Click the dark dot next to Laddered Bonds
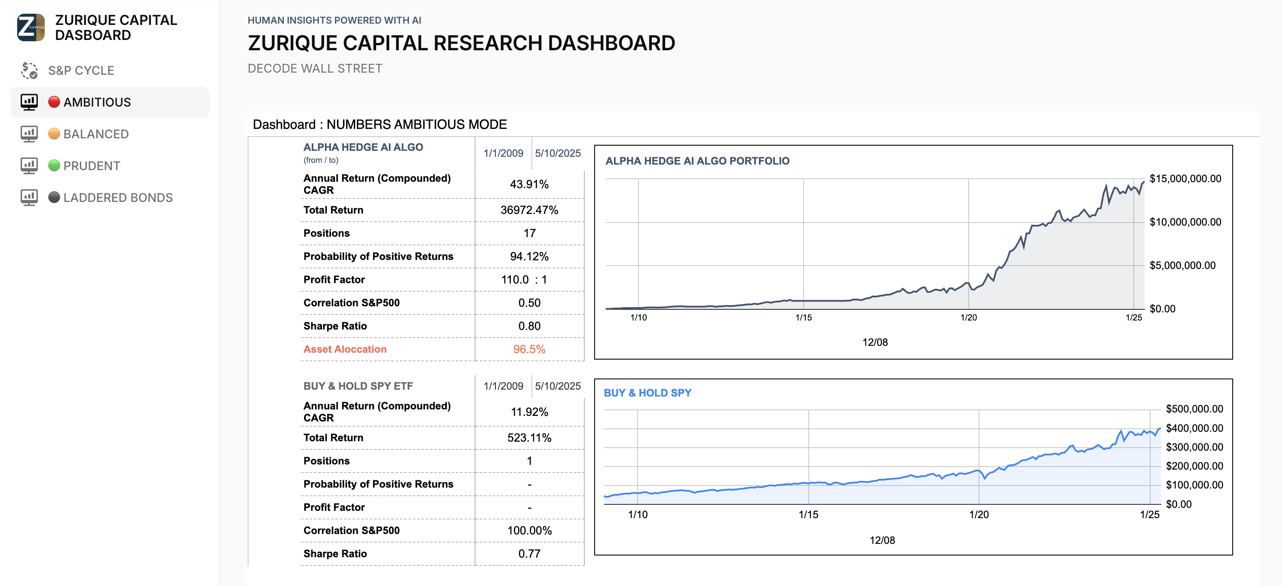 54,198
